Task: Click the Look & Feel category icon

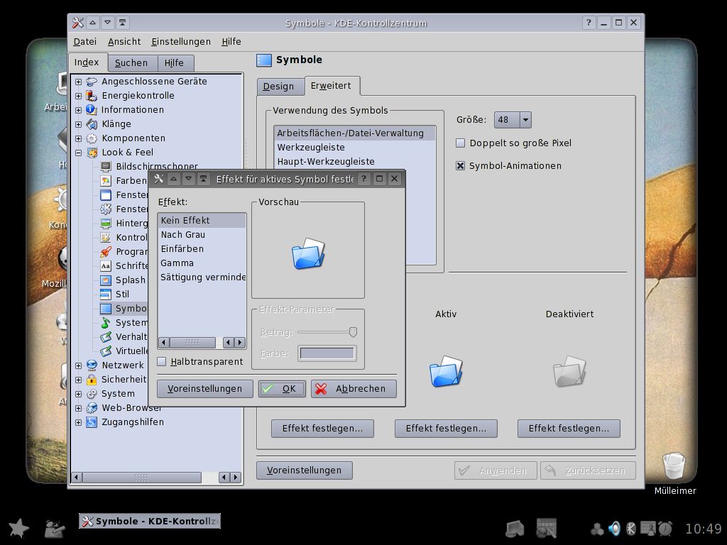Action: (x=92, y=153)
